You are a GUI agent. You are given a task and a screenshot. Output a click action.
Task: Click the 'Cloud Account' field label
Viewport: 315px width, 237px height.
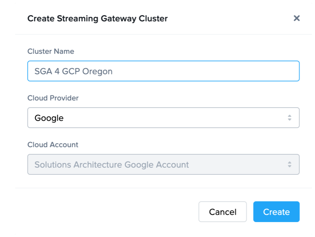[53, 145]
